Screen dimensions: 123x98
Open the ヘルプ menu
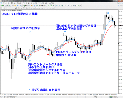coord(51,3)
